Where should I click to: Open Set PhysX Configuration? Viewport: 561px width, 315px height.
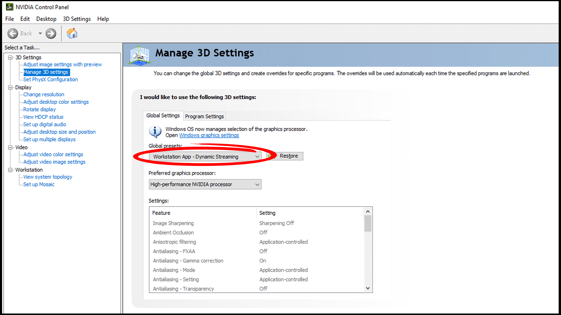51,79
